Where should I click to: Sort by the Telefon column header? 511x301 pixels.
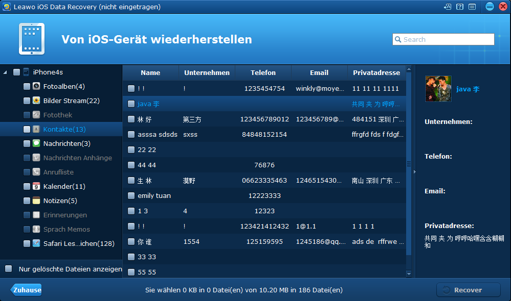(263, 73)
